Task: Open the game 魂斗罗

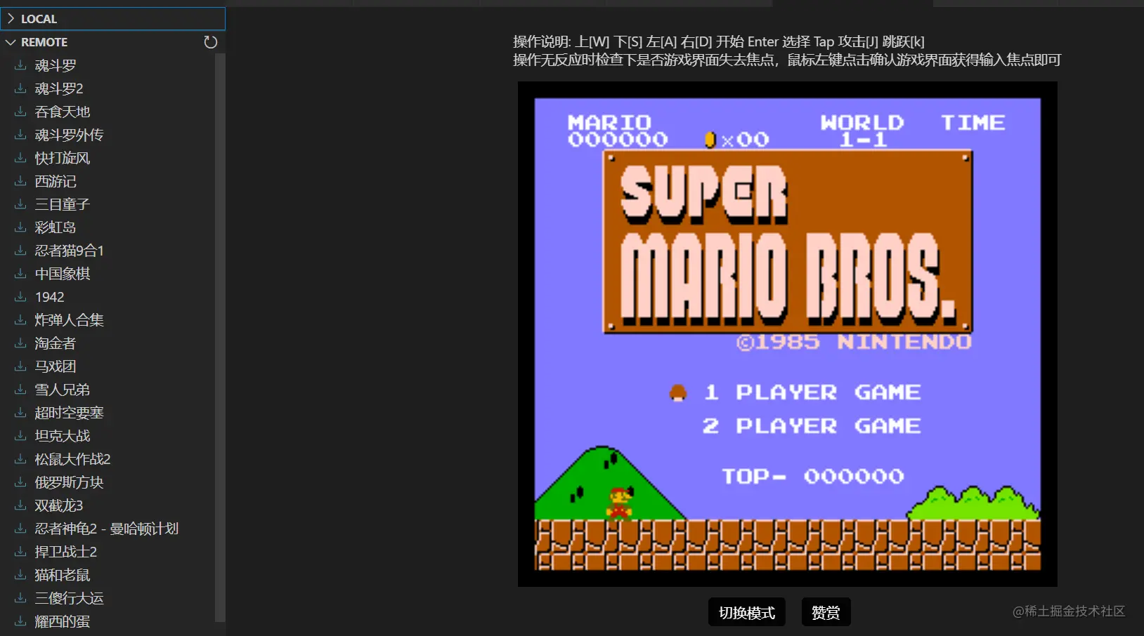Action: click(56, 65)
